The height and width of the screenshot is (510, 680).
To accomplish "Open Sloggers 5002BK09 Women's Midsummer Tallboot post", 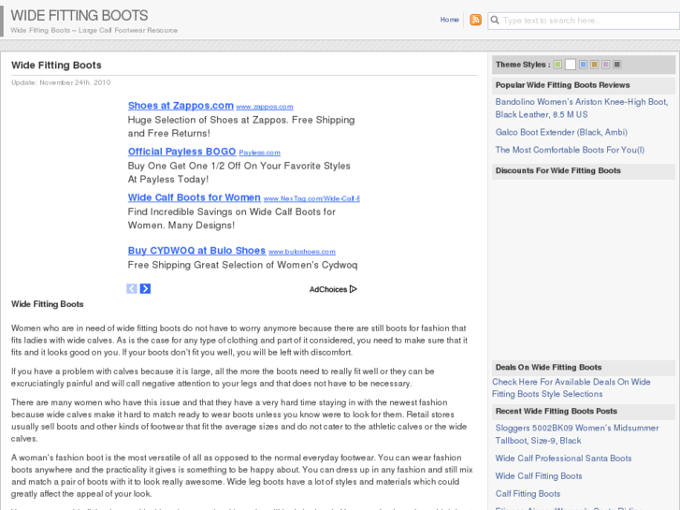I will pyautogui.click(x=577, y=434).
